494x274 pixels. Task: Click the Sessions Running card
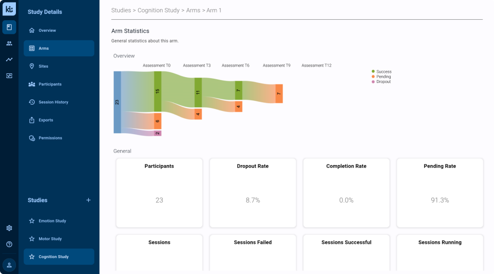440,253
